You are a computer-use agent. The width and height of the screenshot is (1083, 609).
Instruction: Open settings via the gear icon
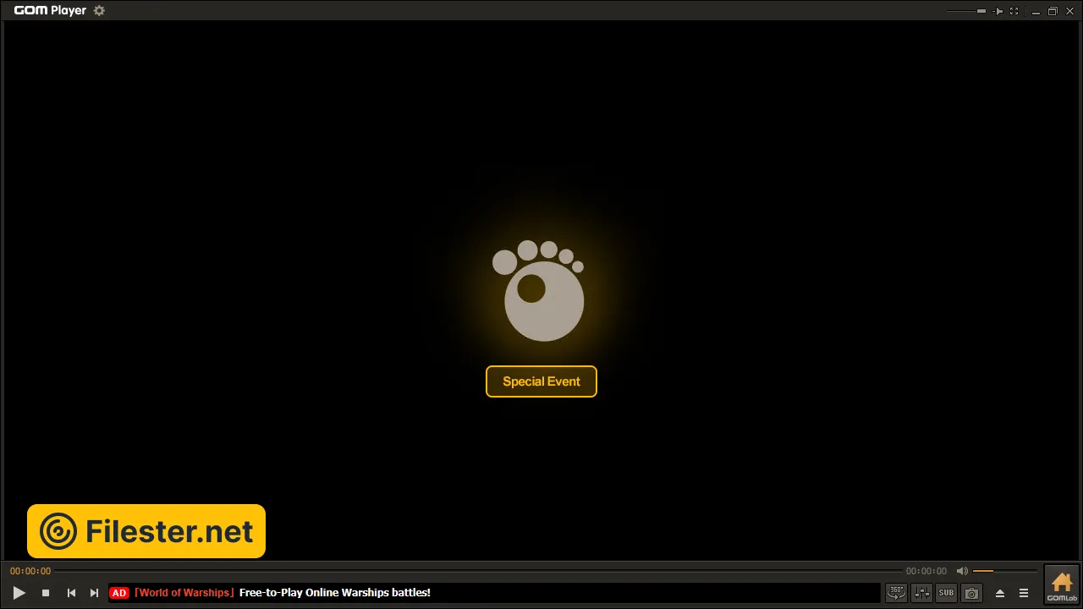[x=99, y=11]
